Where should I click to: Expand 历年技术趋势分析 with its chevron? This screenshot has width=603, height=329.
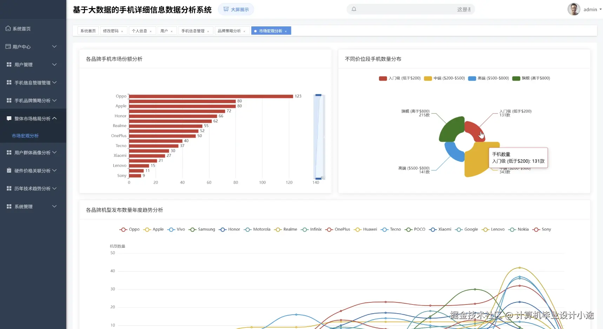(54, 189)
